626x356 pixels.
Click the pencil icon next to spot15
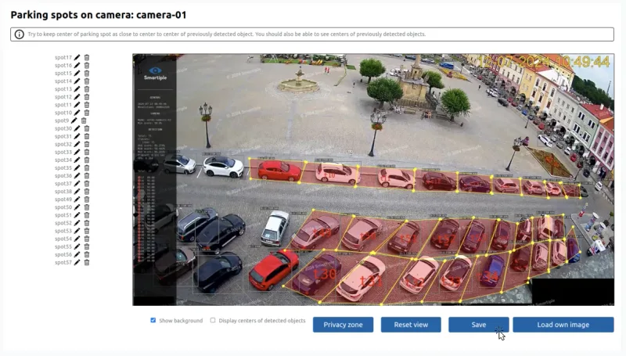(x=77, y=73)
